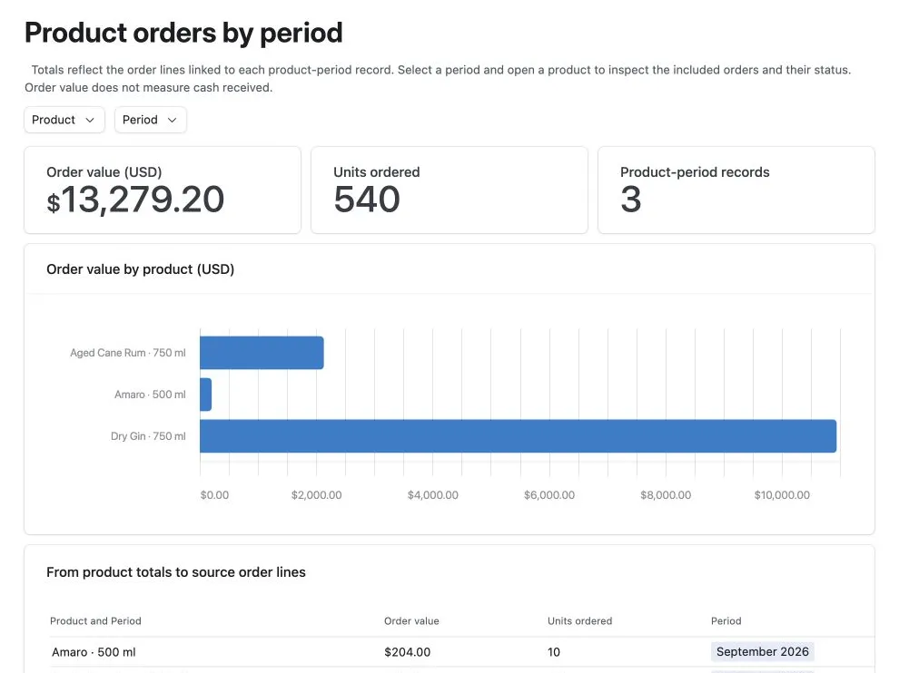The image size is (899, 673).
Task: Click the Amaro 500 ml bar
Action: click(206, 395)
